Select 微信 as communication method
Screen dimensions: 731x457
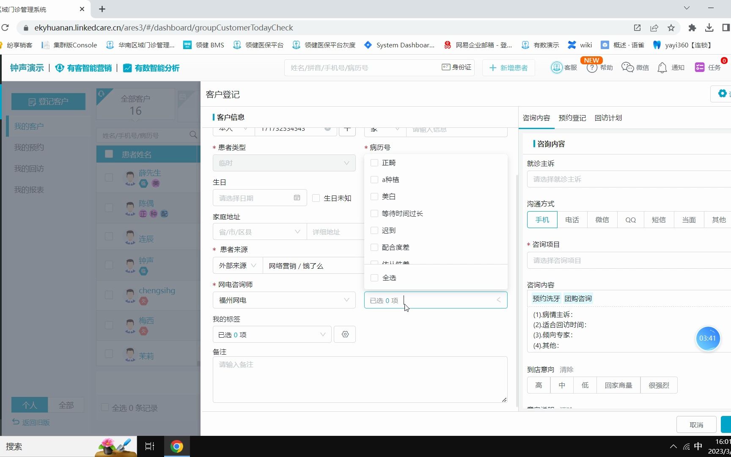602,220
